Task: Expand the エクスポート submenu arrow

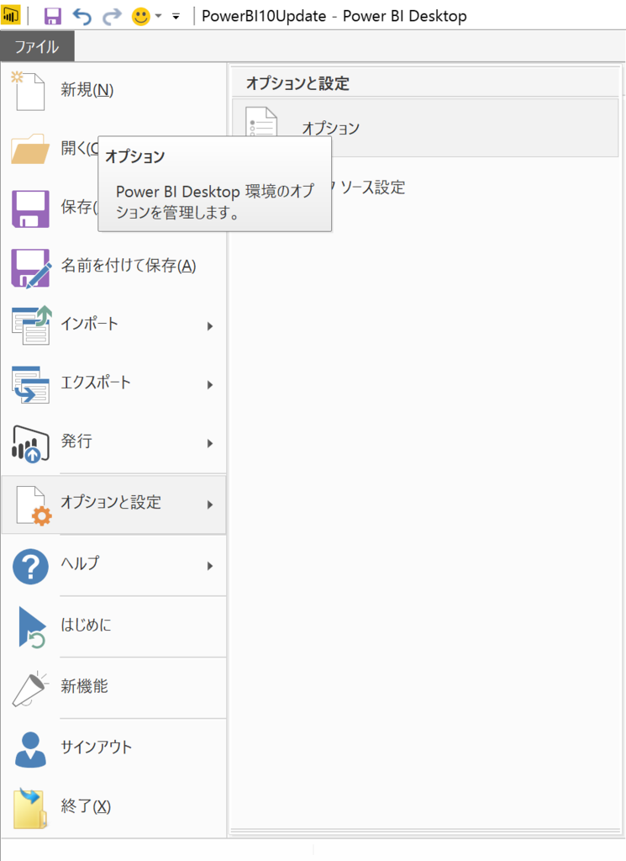Action: [x=209, y=385]
